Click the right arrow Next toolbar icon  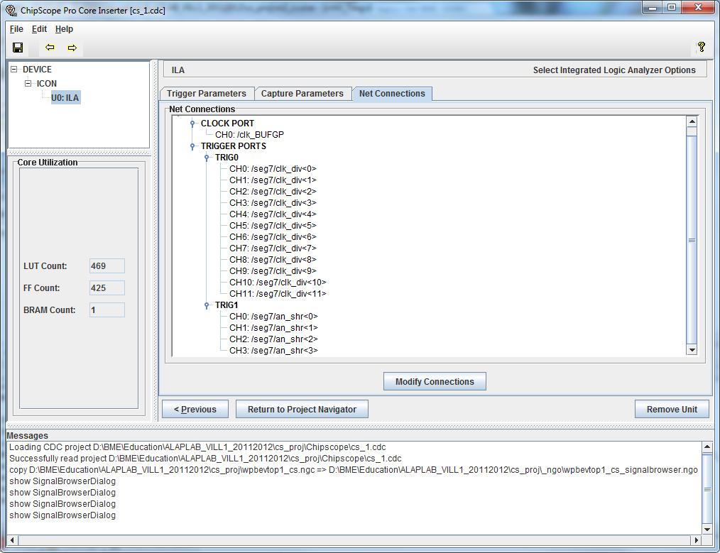point(72,48)
